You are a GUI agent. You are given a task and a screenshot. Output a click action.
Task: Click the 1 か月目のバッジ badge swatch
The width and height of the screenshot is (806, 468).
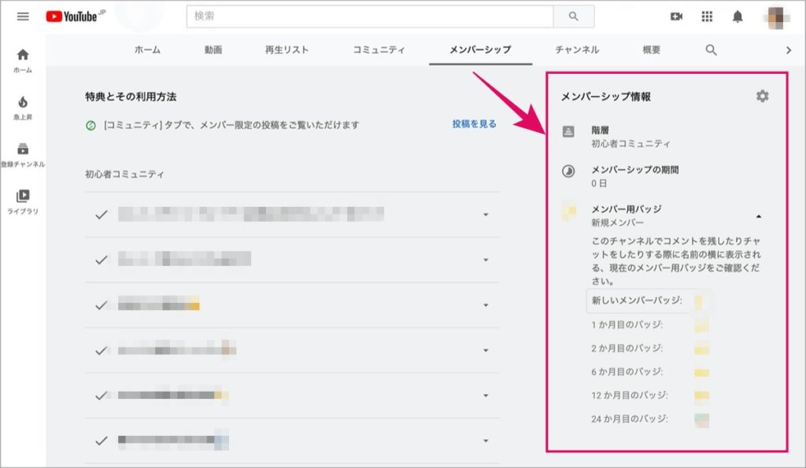coord(701,326)
